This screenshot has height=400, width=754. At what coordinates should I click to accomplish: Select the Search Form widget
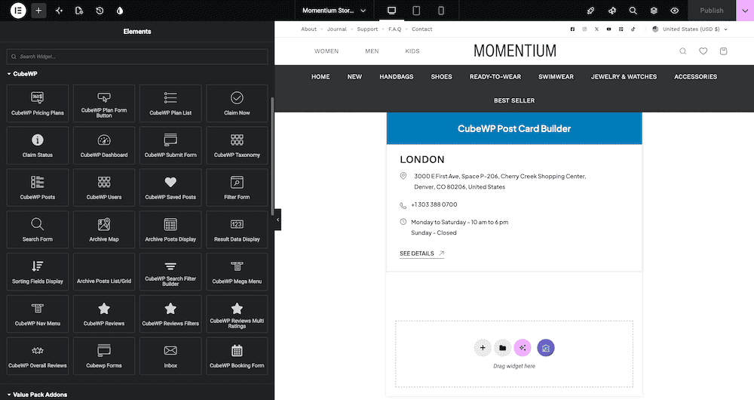click(38, 229)
